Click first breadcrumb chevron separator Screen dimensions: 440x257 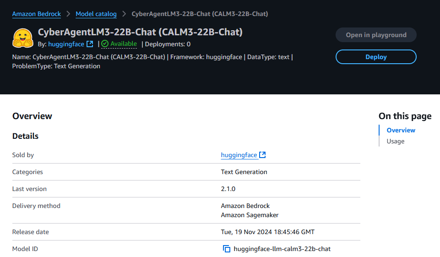click(x=68, y=14)
